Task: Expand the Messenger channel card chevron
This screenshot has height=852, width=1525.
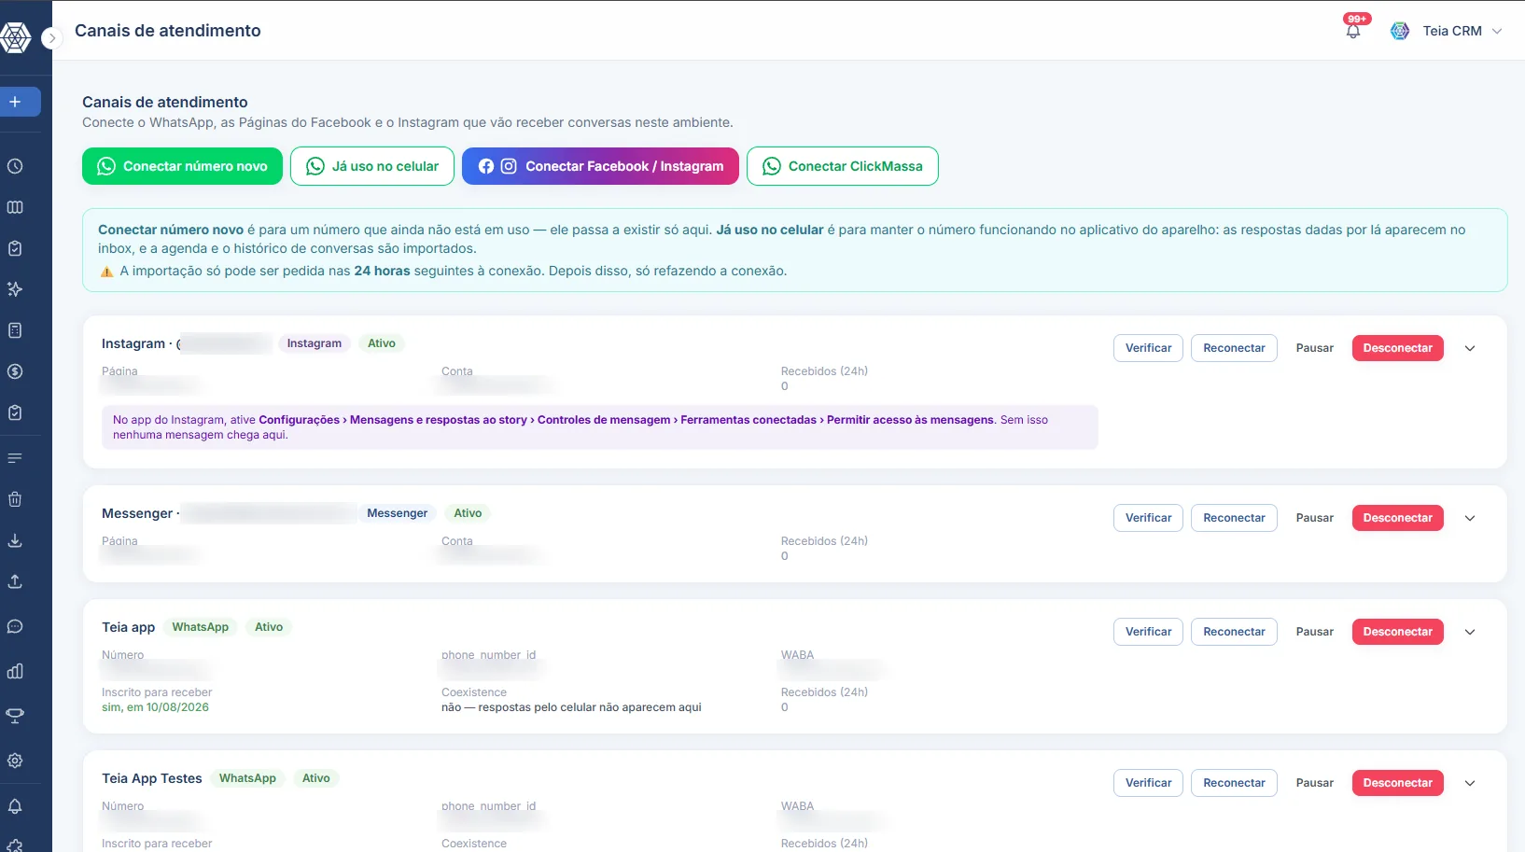Action: coord(1470,518)
